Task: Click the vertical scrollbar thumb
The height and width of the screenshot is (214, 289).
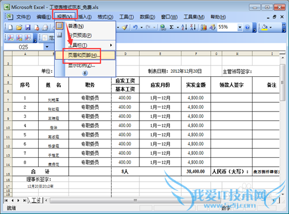Action: point(283,83)
